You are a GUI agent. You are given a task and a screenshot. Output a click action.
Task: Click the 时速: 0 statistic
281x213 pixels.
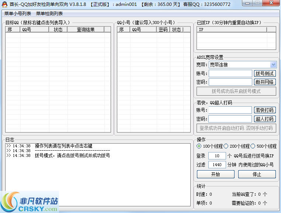(x=204, y=194)
